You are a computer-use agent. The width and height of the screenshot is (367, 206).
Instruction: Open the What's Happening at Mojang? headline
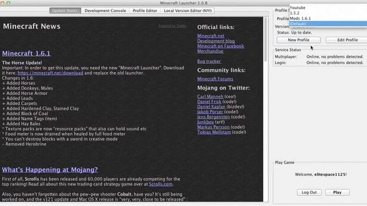click(x=50, y=170)
